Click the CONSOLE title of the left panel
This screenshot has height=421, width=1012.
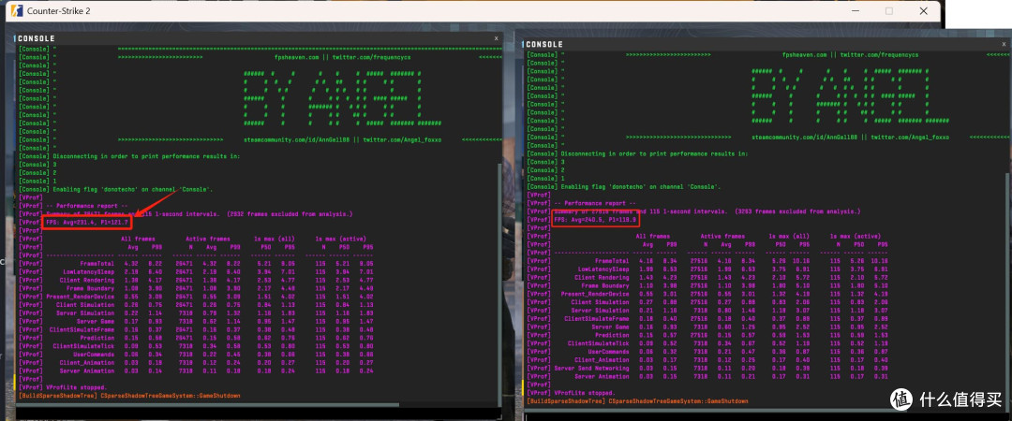click(x=37, y=38)
